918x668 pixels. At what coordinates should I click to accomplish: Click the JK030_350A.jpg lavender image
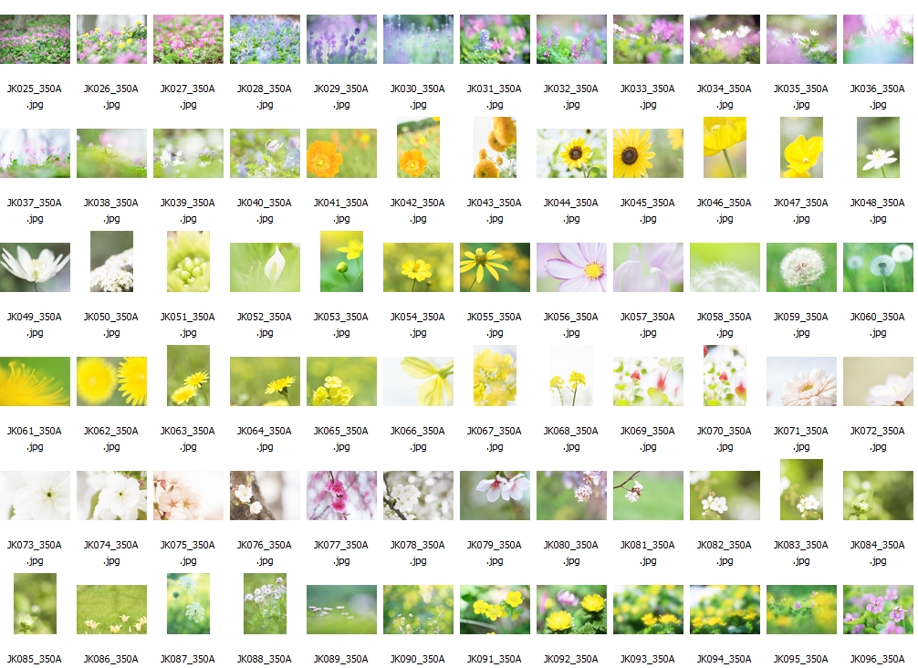pos(418,39)
